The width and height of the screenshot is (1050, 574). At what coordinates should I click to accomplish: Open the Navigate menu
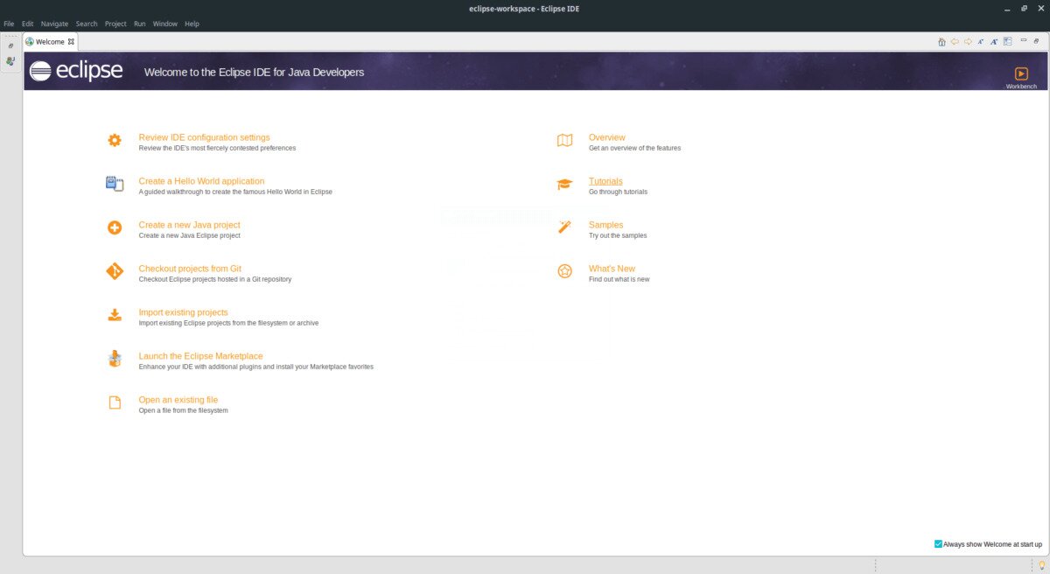54,24
